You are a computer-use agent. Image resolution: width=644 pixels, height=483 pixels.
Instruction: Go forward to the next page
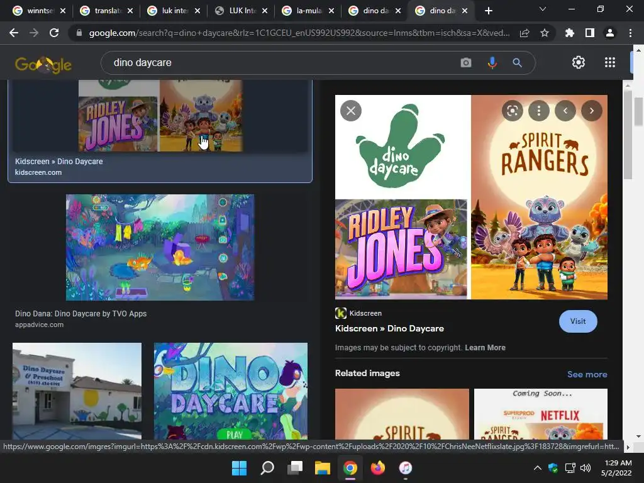34,33
